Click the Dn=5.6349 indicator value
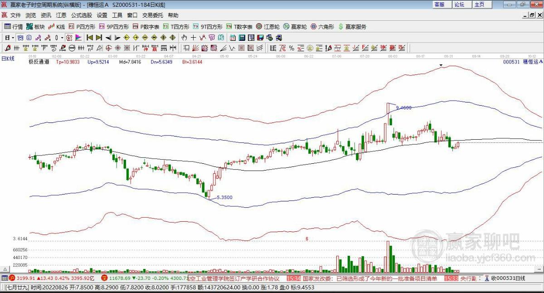 tap(161, 62)
